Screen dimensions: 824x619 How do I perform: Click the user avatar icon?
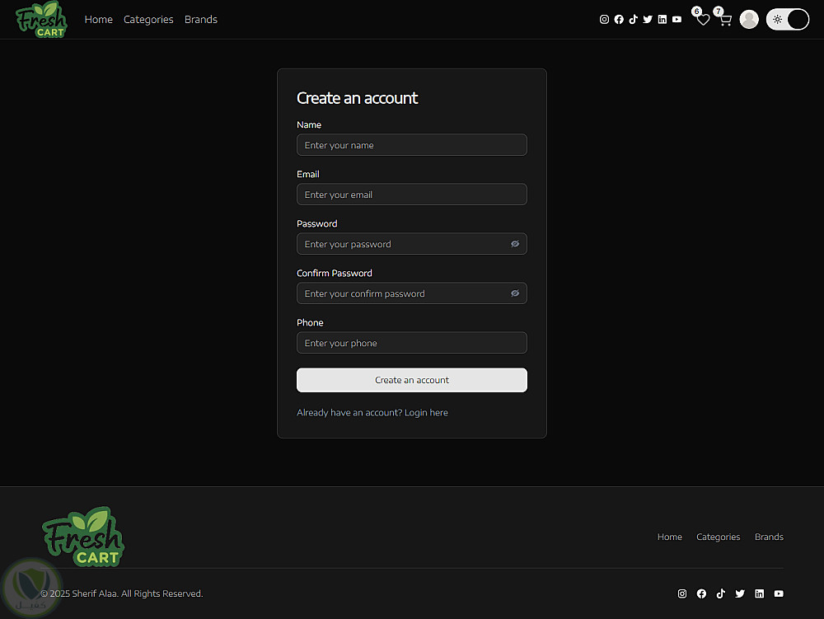pos(749,20)
